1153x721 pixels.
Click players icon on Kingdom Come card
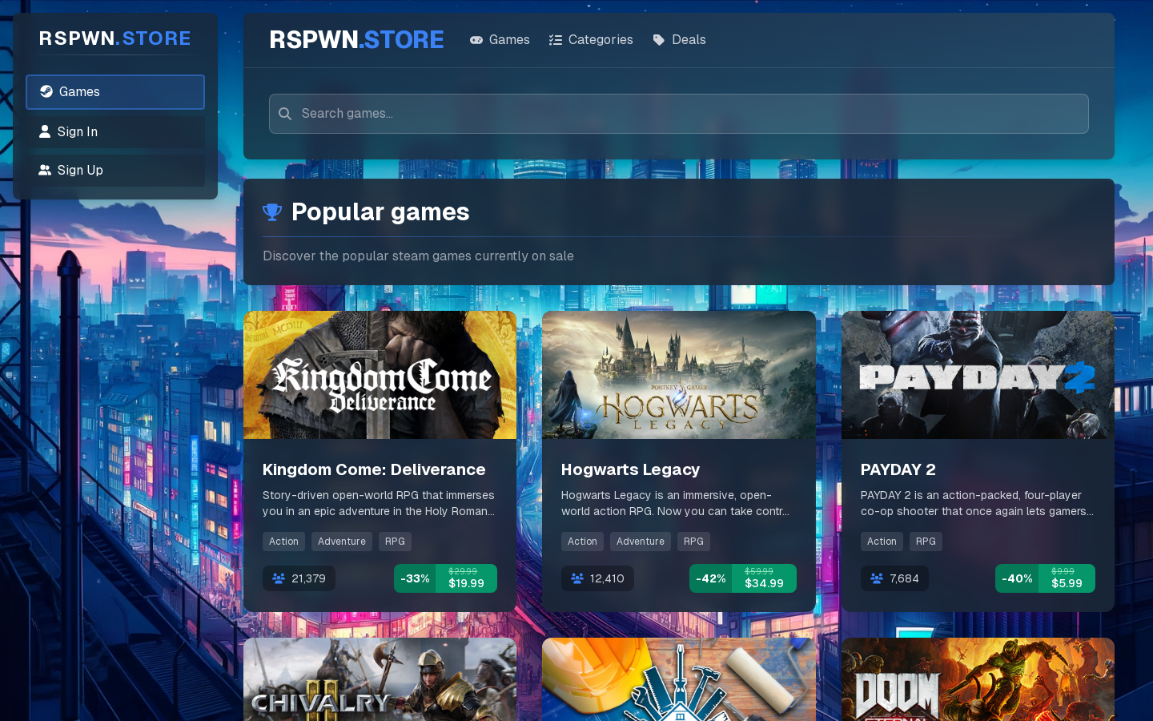click(279, 578)
